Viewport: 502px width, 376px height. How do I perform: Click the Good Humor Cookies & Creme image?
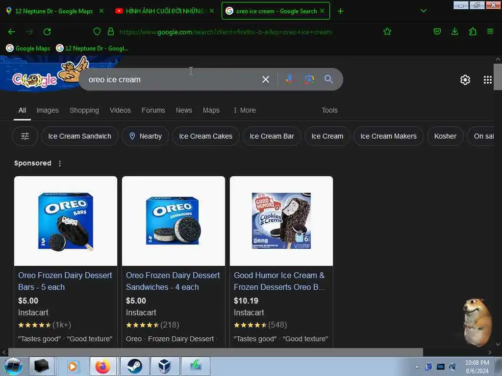click(x=281, y=221)
